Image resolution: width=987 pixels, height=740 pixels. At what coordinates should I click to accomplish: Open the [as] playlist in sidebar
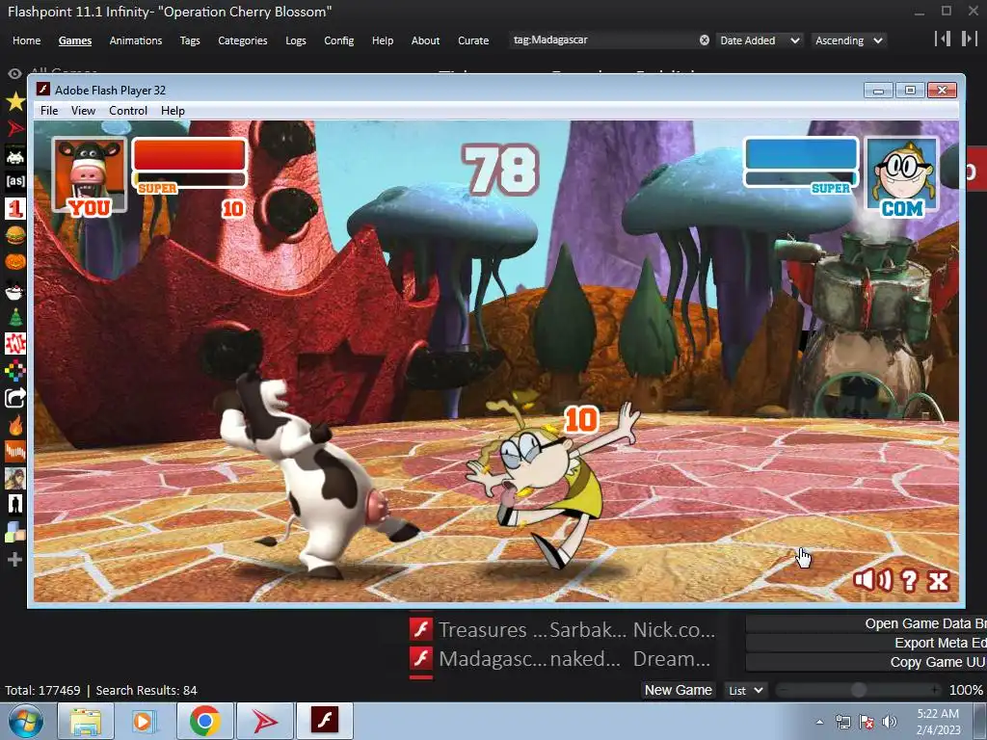(x=15, y=181)
